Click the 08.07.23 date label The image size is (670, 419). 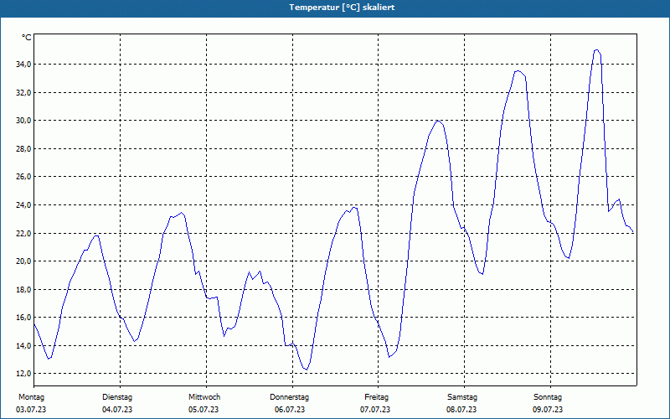[461, 410]
